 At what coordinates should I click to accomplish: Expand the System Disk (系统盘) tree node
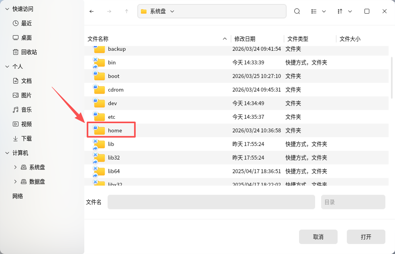(x=15, y=167)
